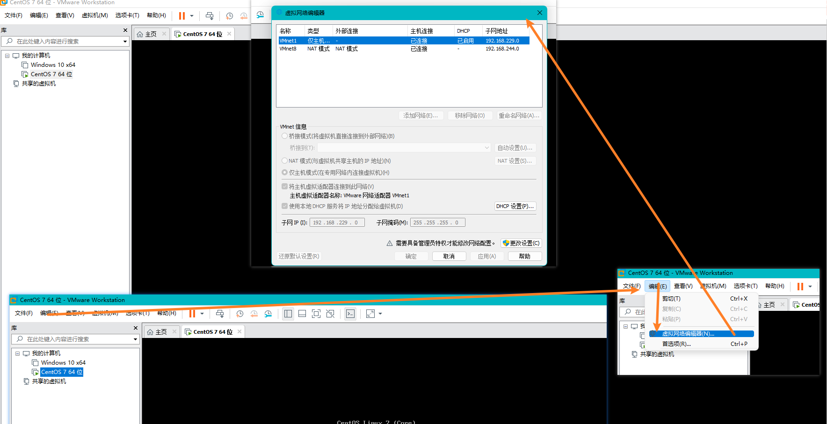Select CentOS 7 64 位 in window behind dialog
This screenshot has width=827, height=424.
(51, 74)
